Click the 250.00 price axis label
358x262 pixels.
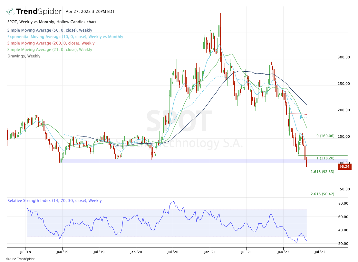(343, 84)
